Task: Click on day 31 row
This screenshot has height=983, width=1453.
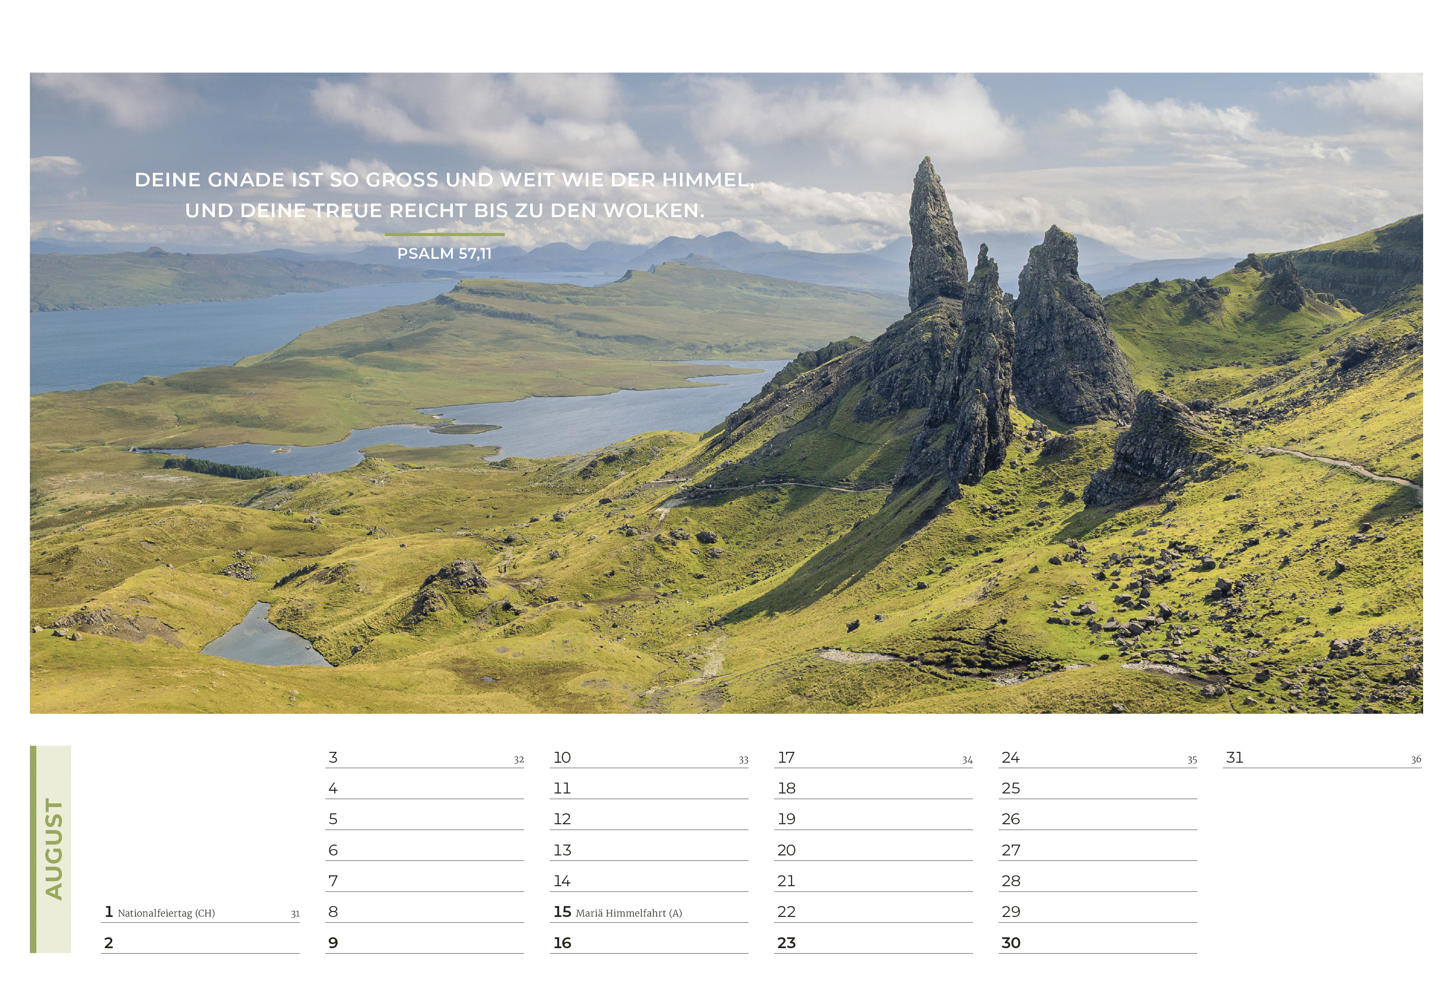Action: click(1234, 758)
